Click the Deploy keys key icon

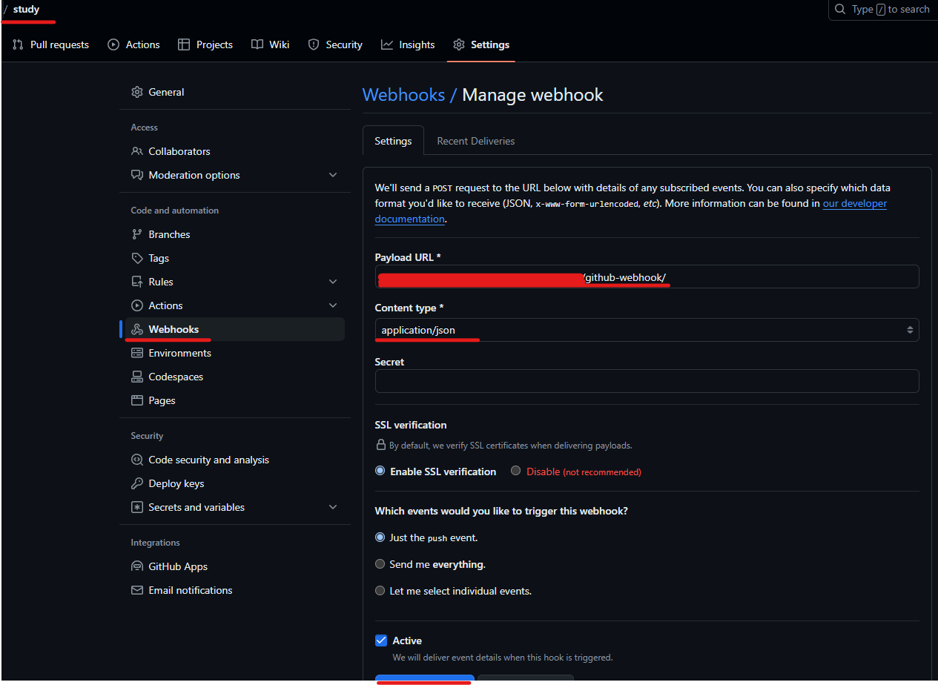pyautogui.click(x=137, y=483)
